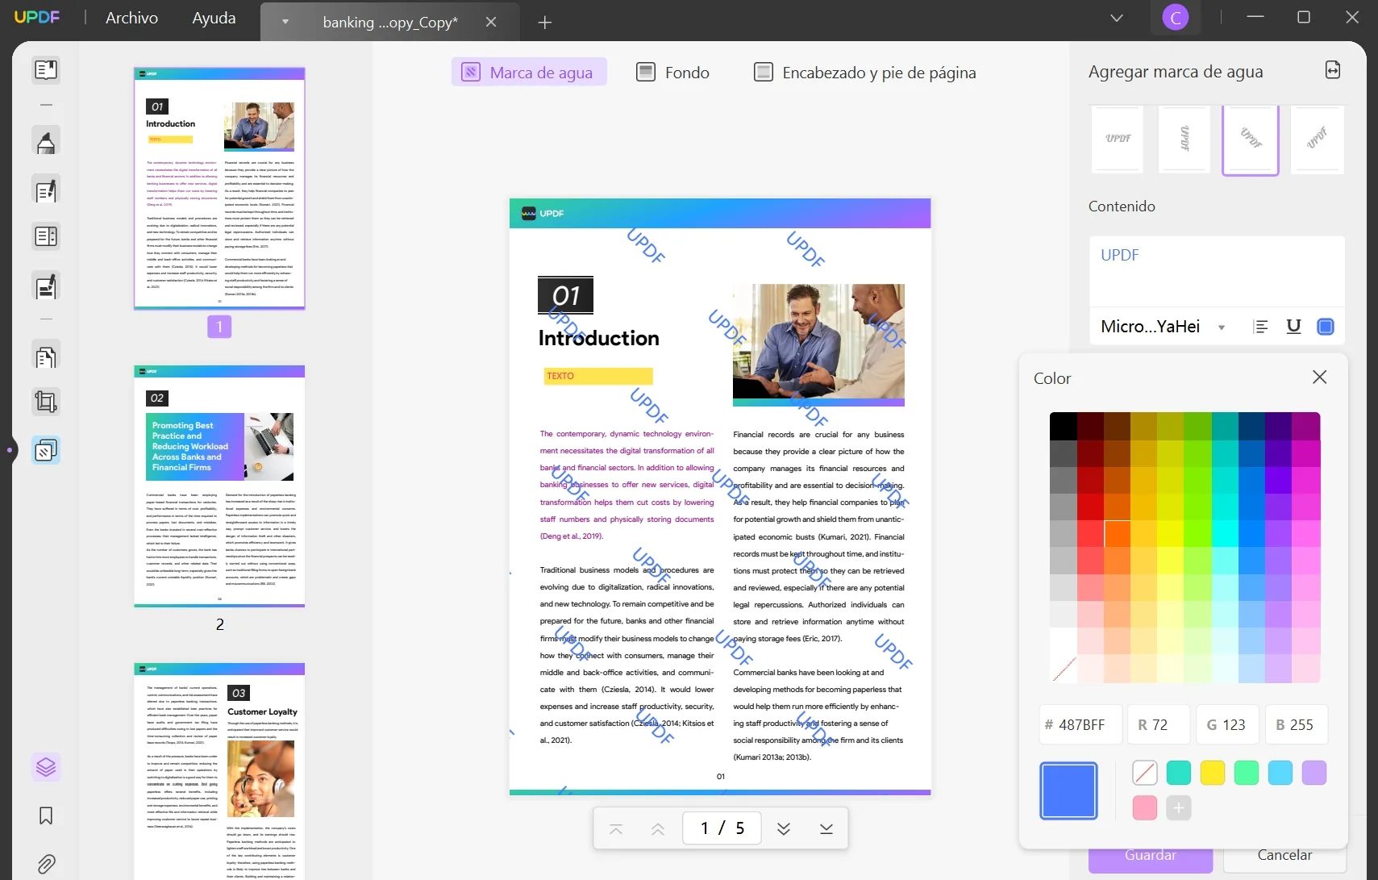The width and height of the screenshot is (1378, 880).
Task: Open the Bookmarks icon in sidebar
Action: click(x=46, y=815)
